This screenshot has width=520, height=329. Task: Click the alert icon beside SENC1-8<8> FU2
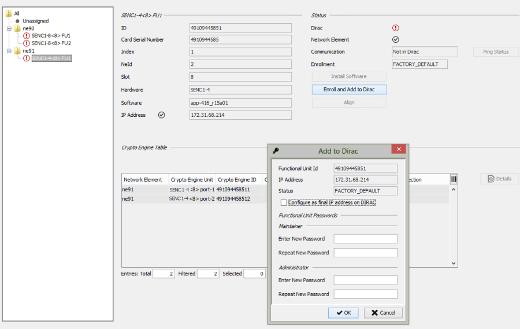click(27, 43)
